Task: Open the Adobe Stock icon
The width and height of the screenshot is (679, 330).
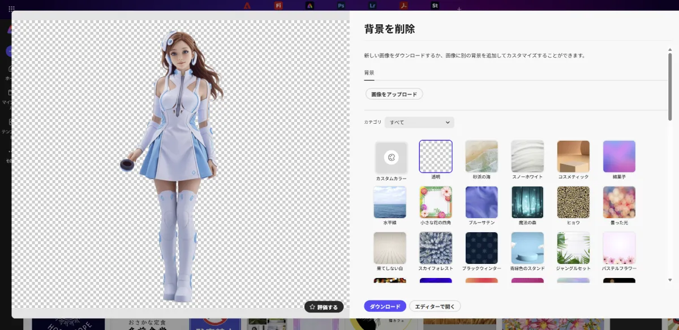Action: point(435,6)
